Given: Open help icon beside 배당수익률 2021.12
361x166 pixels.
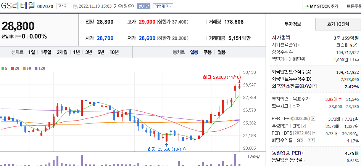Looking at the screenshot, I should [313, 140].
